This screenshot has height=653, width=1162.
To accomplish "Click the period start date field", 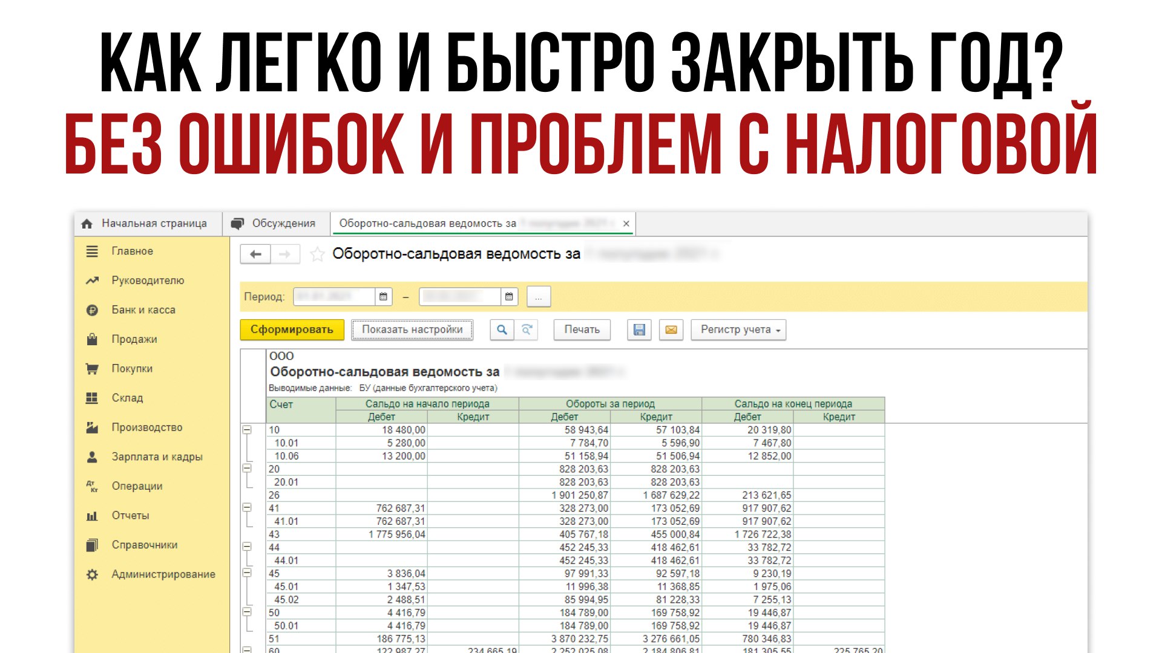I will (x=334, y=297).
